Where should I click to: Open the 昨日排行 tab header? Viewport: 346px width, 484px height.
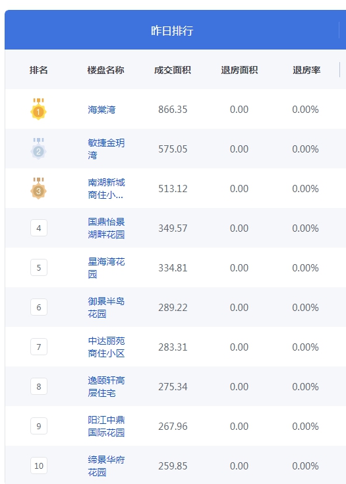point(172,30)
